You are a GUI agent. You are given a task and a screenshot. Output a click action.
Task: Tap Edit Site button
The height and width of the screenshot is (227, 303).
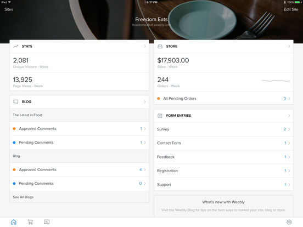point(291,9)
